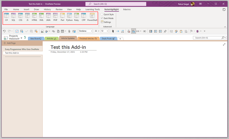Image resolution: width=229 pixels, height=139 pixels.
Task: Open the feed pane icon top right
Action: coord(224,9)
